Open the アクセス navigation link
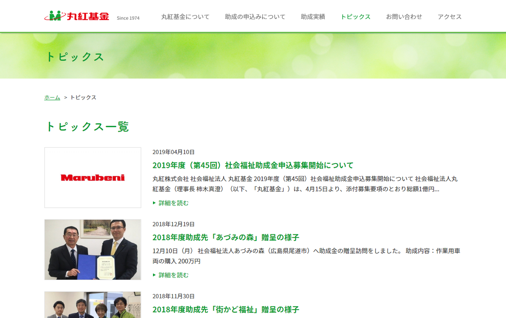 pyautogui.click(x=449, y=17)
